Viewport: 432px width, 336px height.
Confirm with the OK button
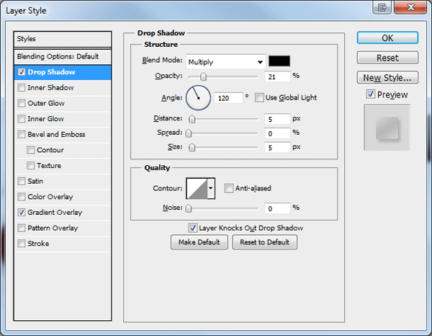(387, 37)
